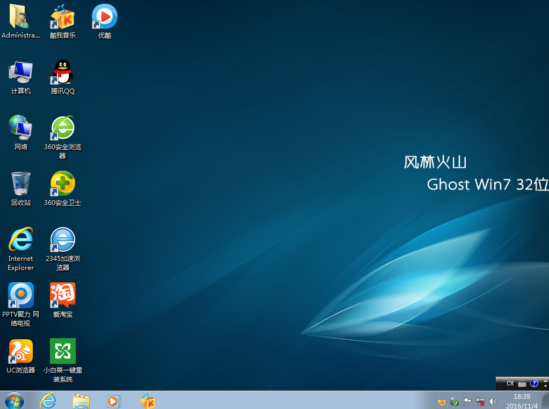Select the 网络 desktop icon

click(x=20, y=133)
